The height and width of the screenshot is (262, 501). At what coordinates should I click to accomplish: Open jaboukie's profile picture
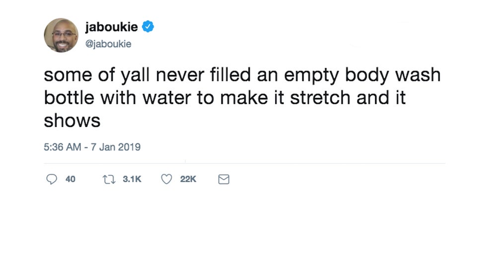coord(61,35)
